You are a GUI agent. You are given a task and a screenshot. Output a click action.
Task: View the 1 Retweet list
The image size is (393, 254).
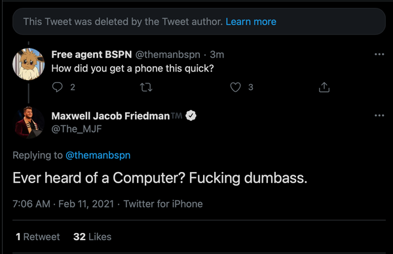[x=38, y=237]
